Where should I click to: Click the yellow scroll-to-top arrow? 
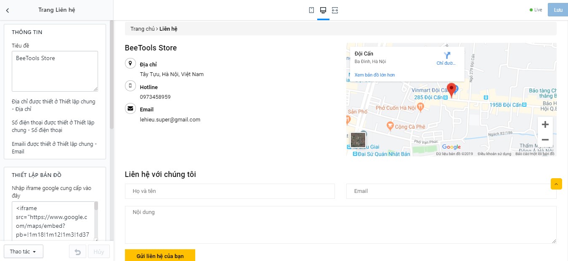556,184
